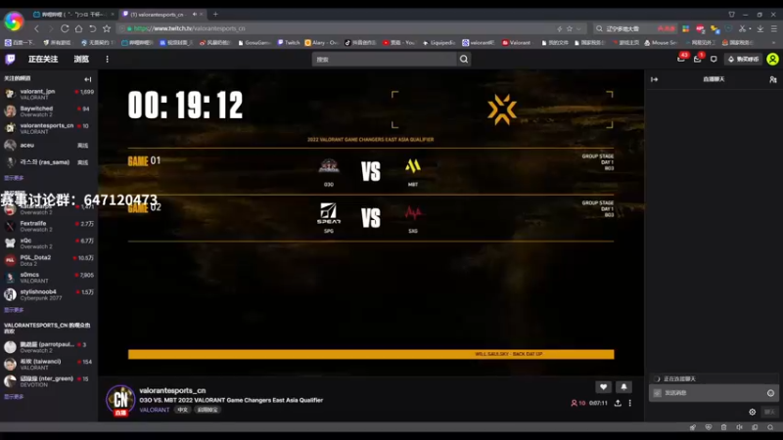Open the VALORANT category link
Viewport: 783px width, 440px height.
tap(155, 410)
